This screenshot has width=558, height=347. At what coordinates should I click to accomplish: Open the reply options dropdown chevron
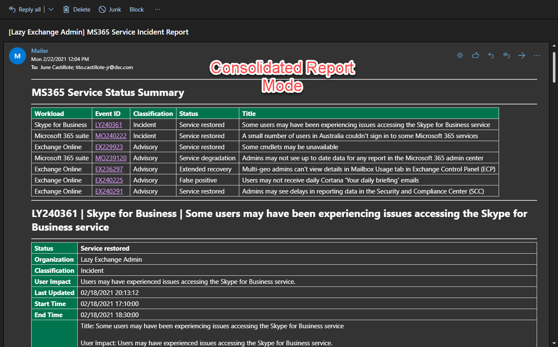point(51,9)
